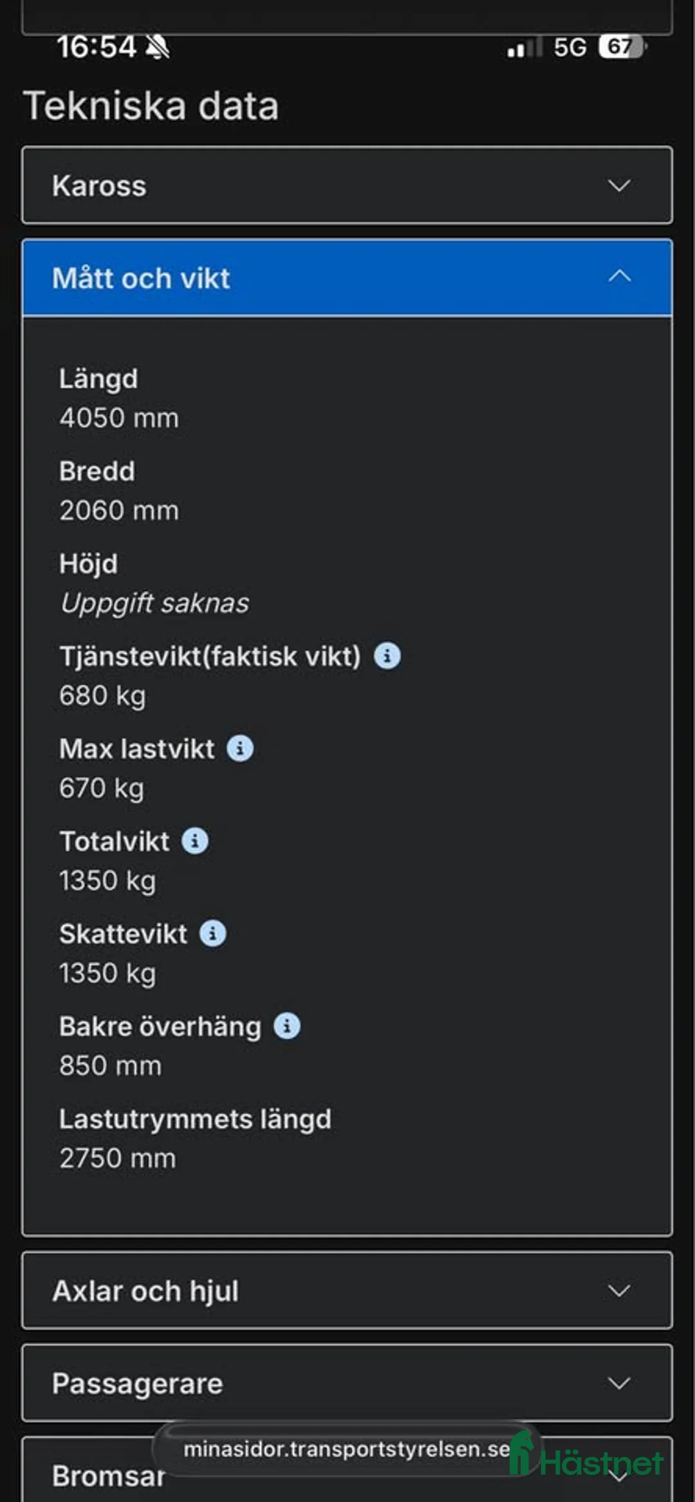Tap the 5G signal strength bars
The height and width of the screenshot is (1502, 695).
click(523, 46)
